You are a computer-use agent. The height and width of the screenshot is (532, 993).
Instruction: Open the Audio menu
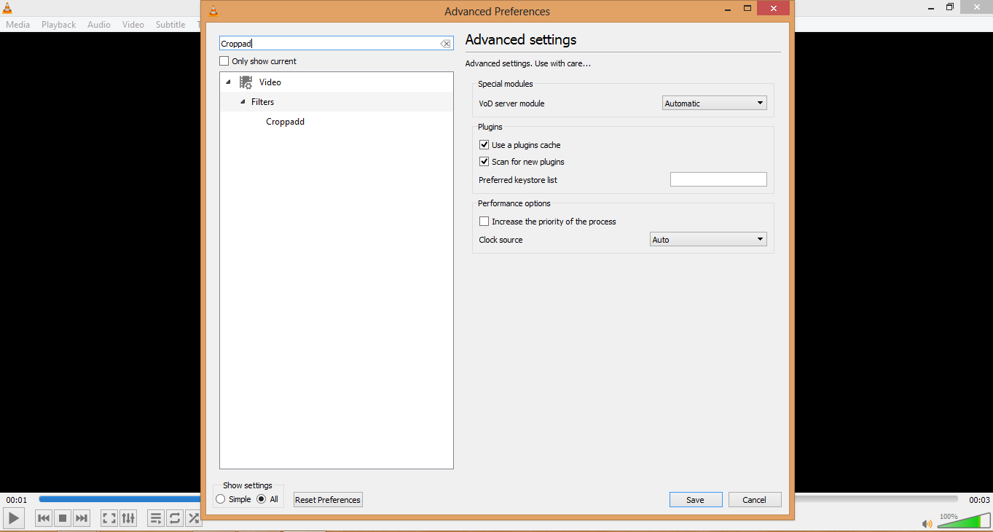pos(99,25)
